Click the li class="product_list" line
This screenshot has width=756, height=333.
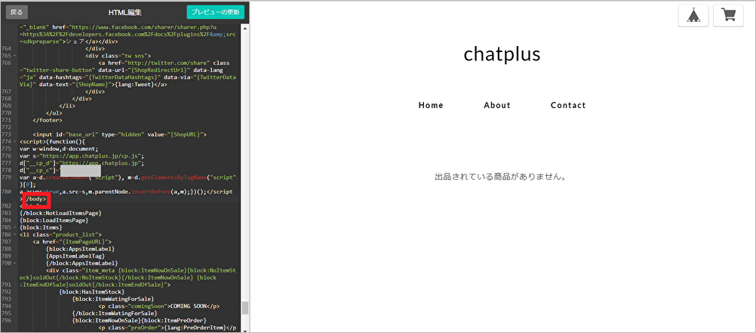tap(60, 235)
